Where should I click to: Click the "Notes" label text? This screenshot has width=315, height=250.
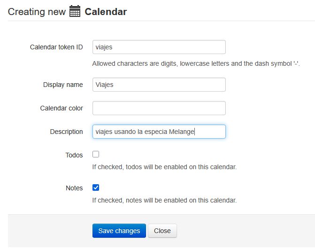[x=74, y=188]
